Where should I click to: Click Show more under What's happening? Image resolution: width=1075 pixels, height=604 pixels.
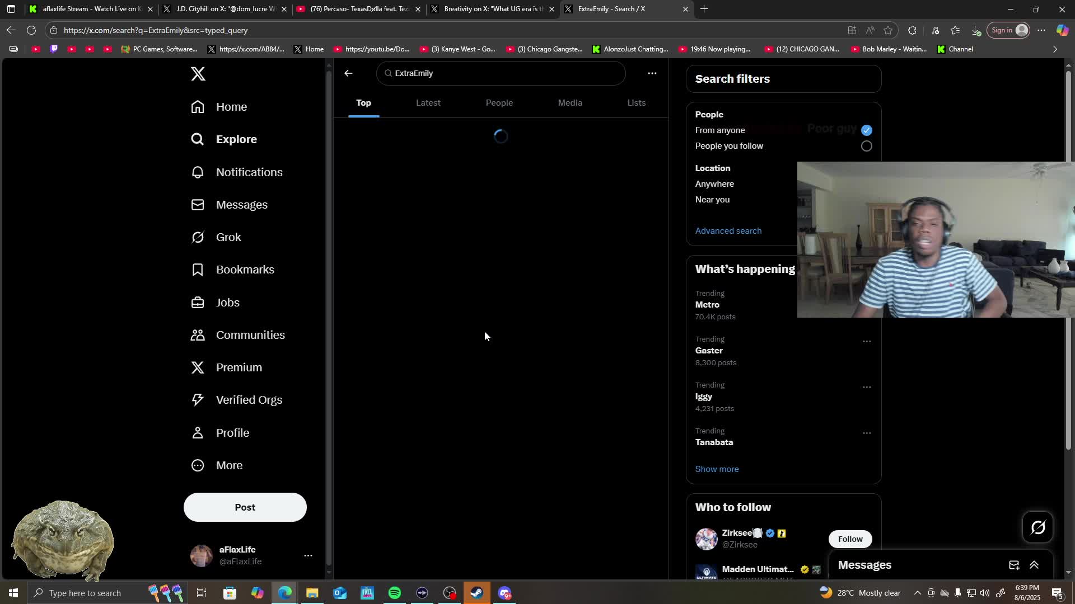click(717, 469)
